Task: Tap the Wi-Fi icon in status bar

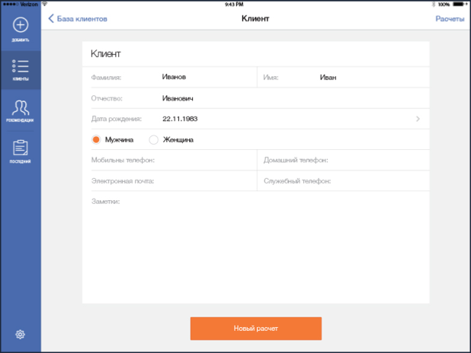Action: click(44, 4)
